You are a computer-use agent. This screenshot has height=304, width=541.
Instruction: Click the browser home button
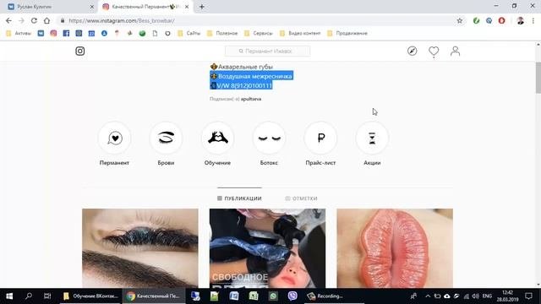pyautogui.click(x=46, y=20)
